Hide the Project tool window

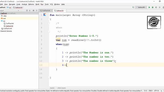(37, 10)
